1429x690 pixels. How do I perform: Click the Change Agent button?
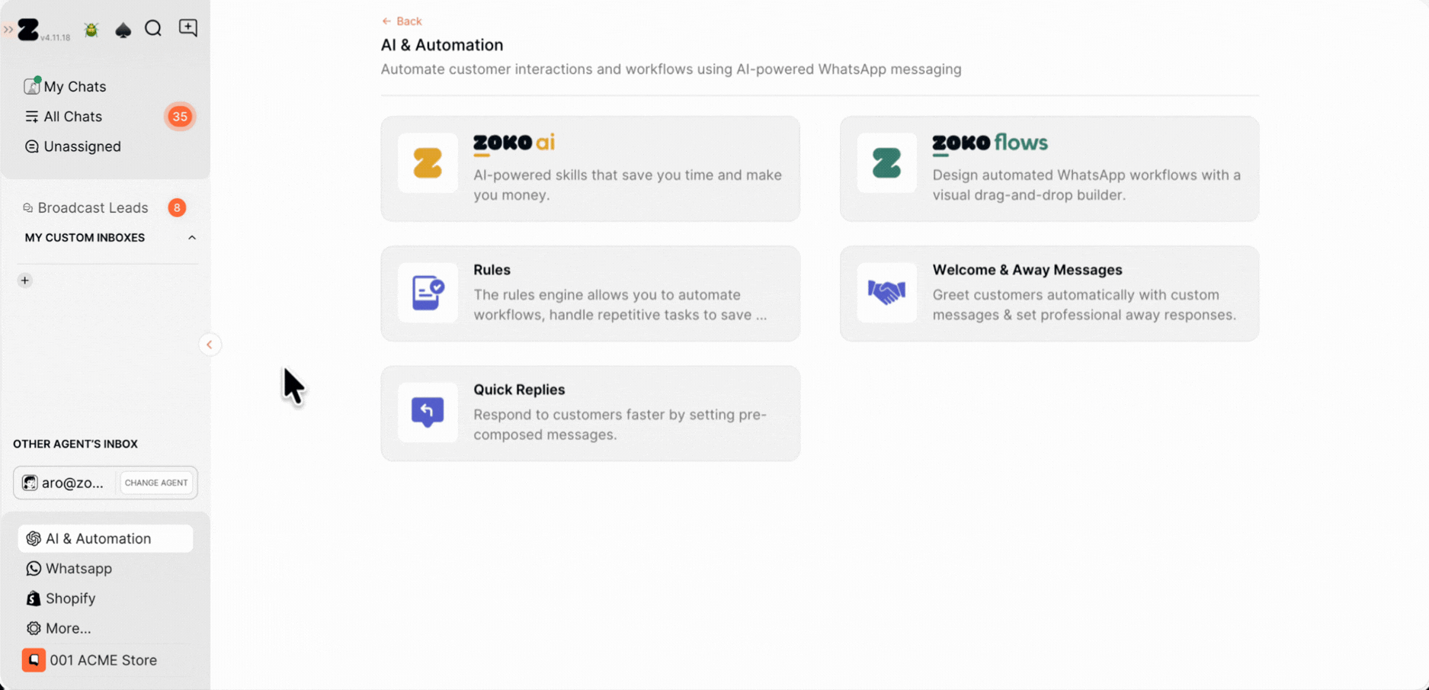click(x=156, y=483)
